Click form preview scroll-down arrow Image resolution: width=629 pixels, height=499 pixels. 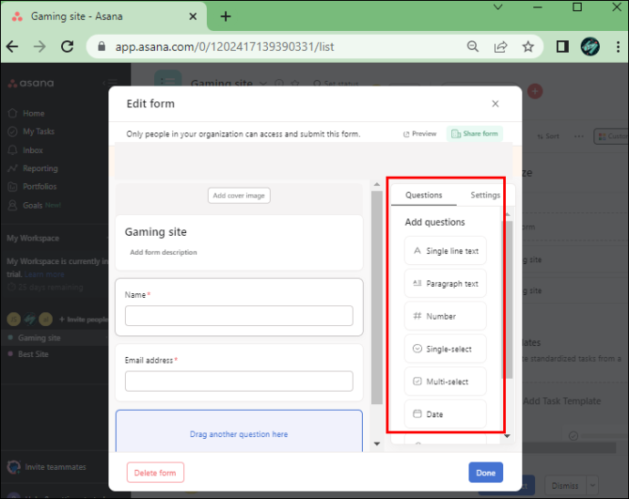(376, 443)
